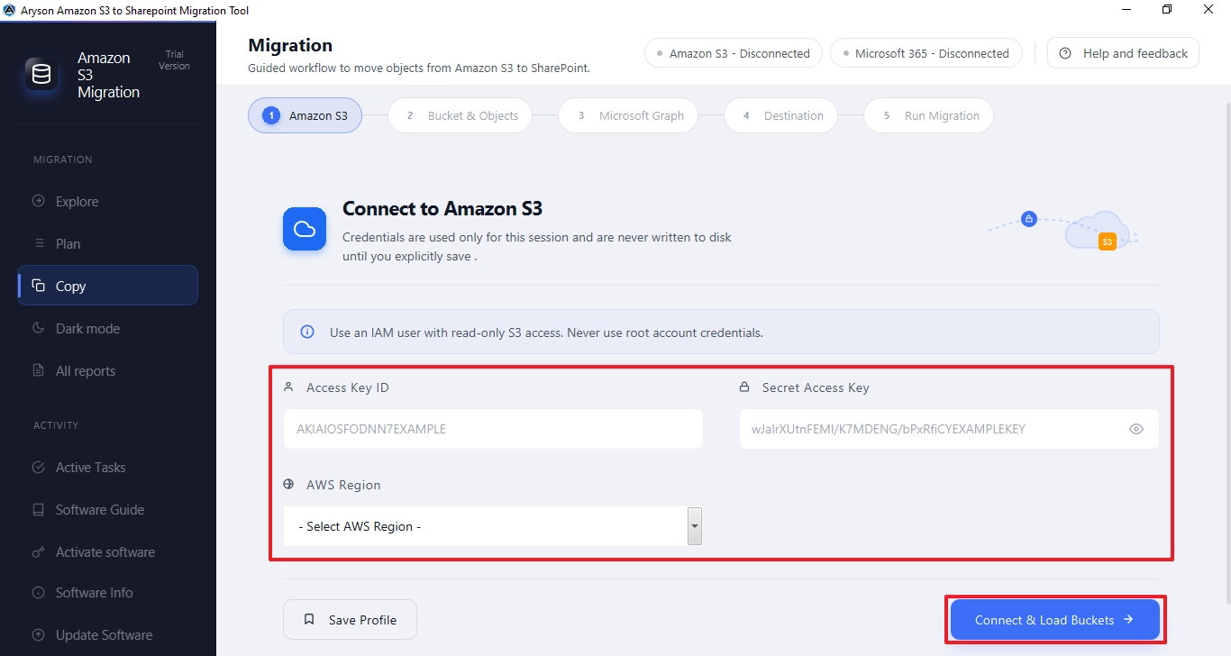
Task: Open the Explore section in sidebar
Action: (108, 202)
